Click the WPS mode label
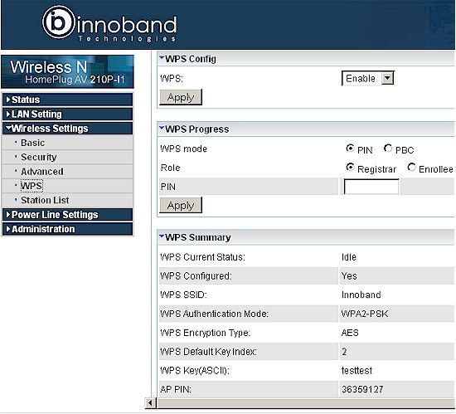 point(183,149)
